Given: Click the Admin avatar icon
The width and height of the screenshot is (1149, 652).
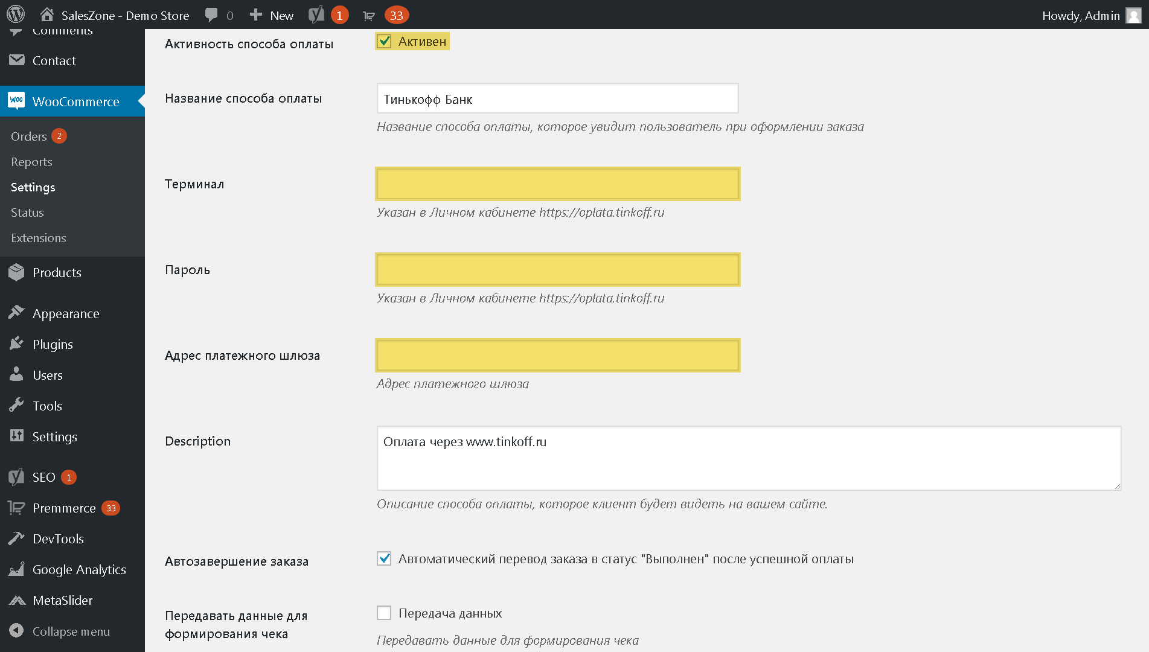Looking at the screenshot, I should 1134,15.
